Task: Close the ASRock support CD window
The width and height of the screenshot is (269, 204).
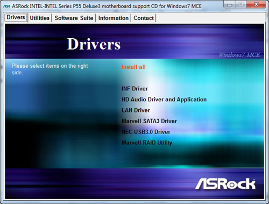Action: (256, 5)
